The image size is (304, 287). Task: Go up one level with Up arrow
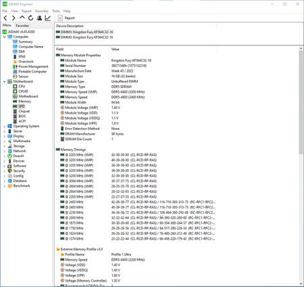[x=22, y=18]
